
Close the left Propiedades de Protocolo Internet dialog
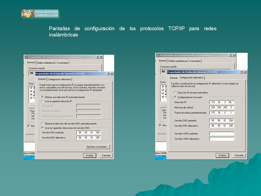click(x=112, y=74)
